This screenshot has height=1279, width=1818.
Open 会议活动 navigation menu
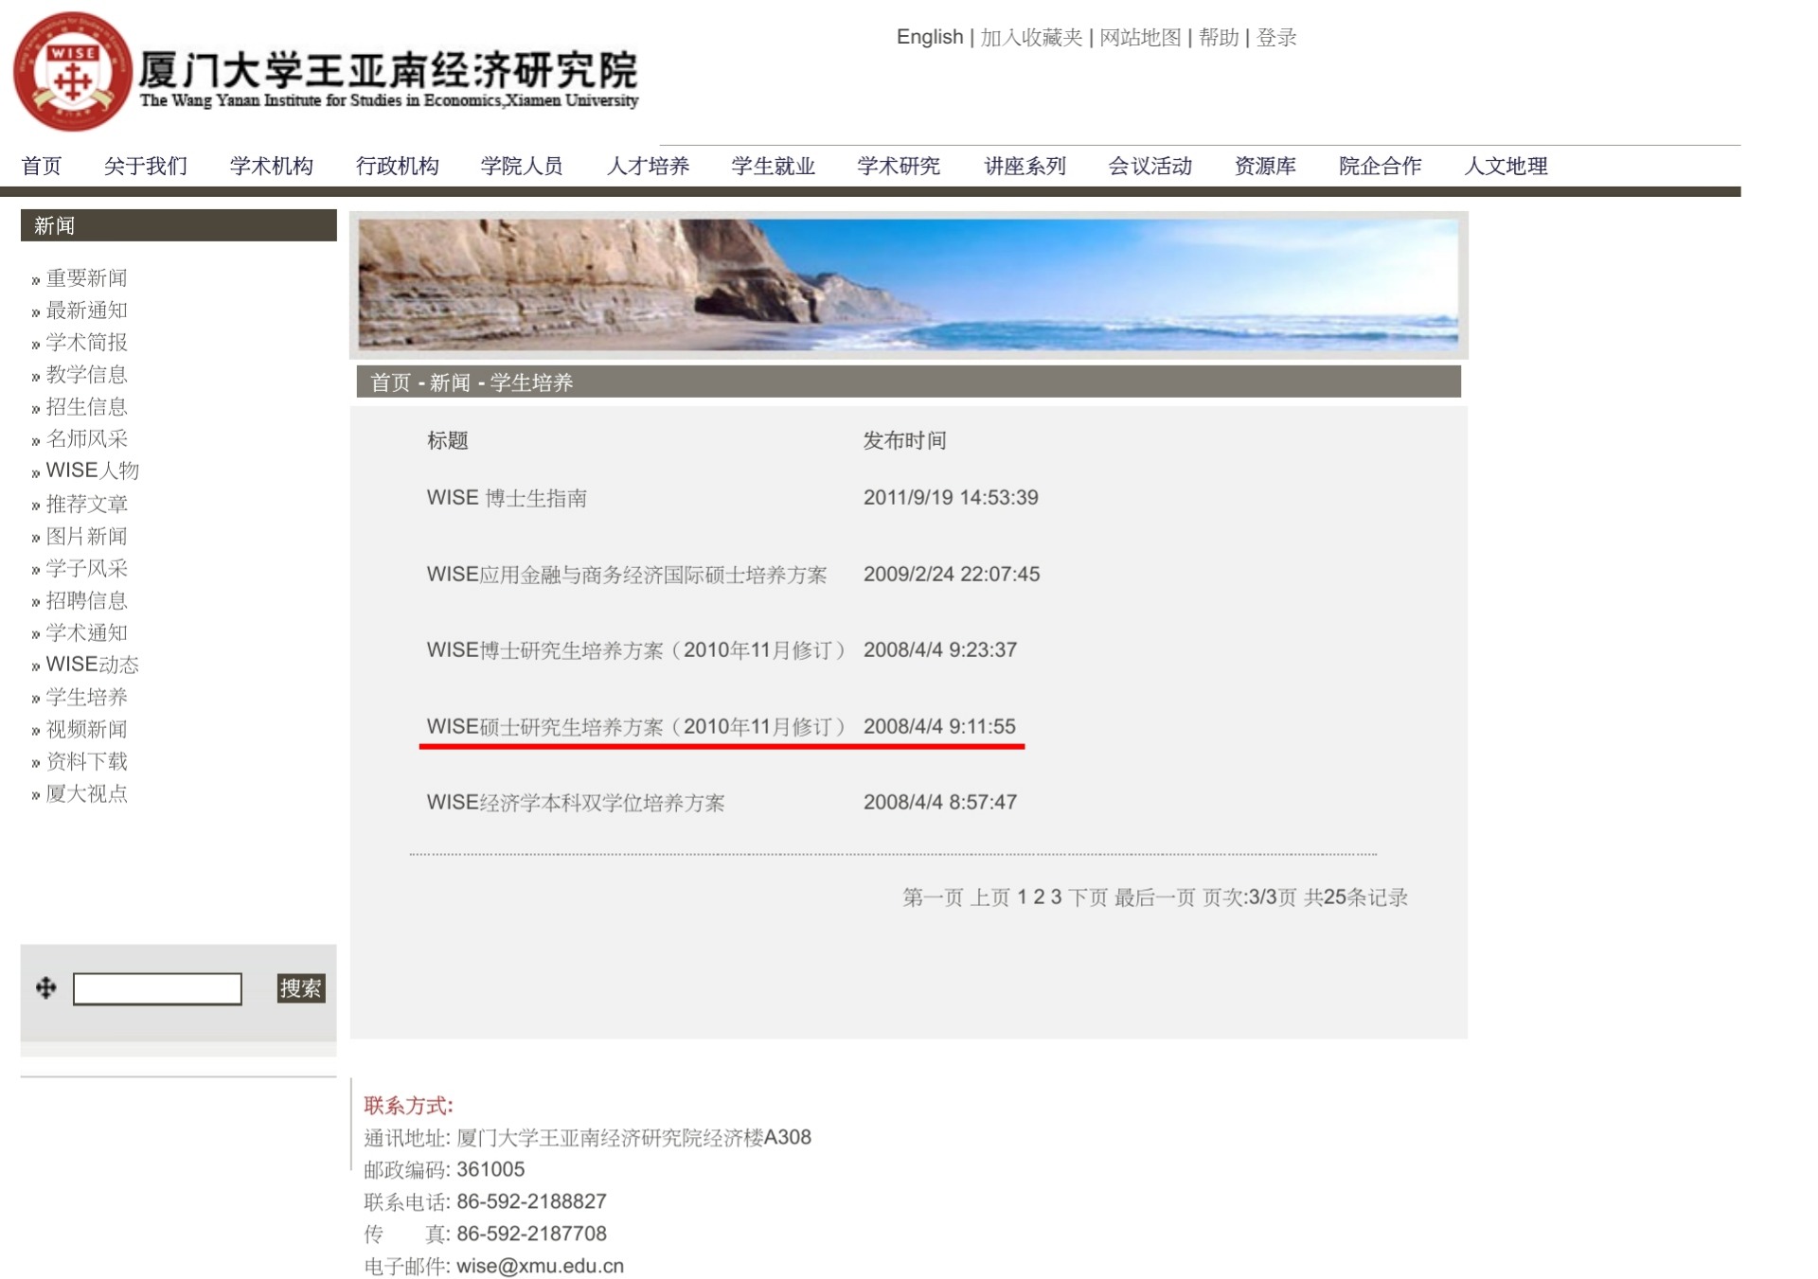tap(1150, 166)
